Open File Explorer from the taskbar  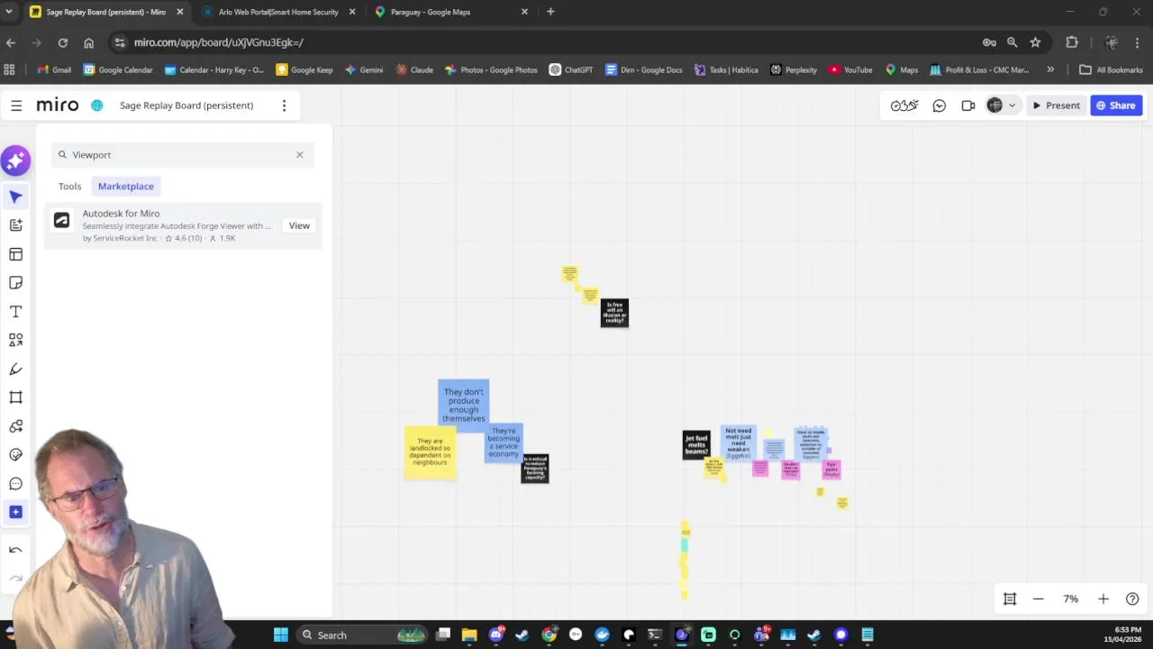click(x=469, y=635)
